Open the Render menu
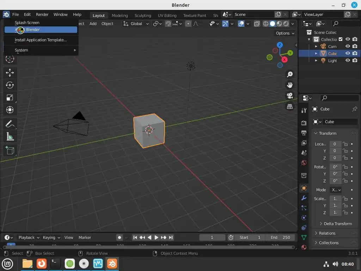This screenshot has height=271, width=361. pos(42,14)
